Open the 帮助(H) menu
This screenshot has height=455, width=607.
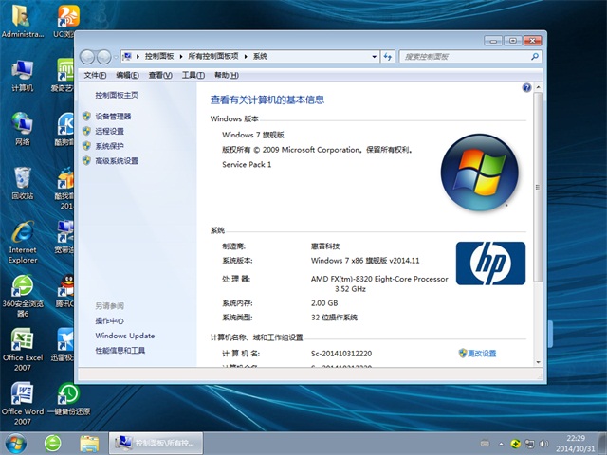227,75
